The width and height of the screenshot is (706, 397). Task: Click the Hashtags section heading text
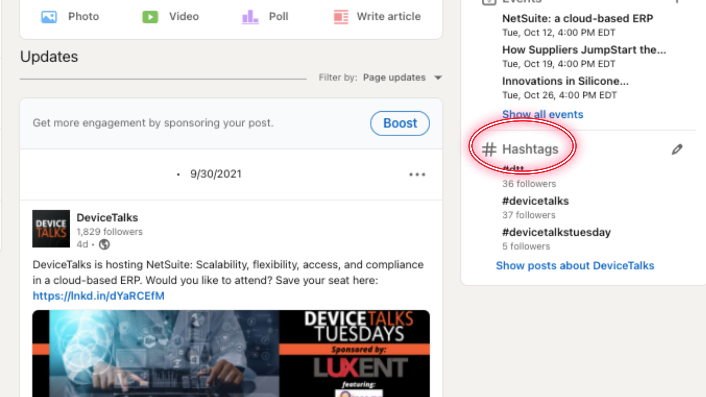(x=530, y=150)
